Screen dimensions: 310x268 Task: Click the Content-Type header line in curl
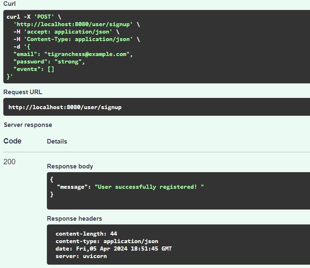pyautogui.click(x=76, y=39)
